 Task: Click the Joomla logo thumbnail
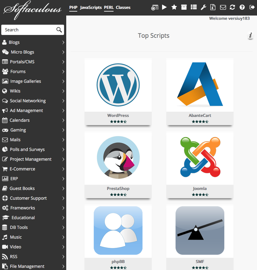tap(200, 157)
